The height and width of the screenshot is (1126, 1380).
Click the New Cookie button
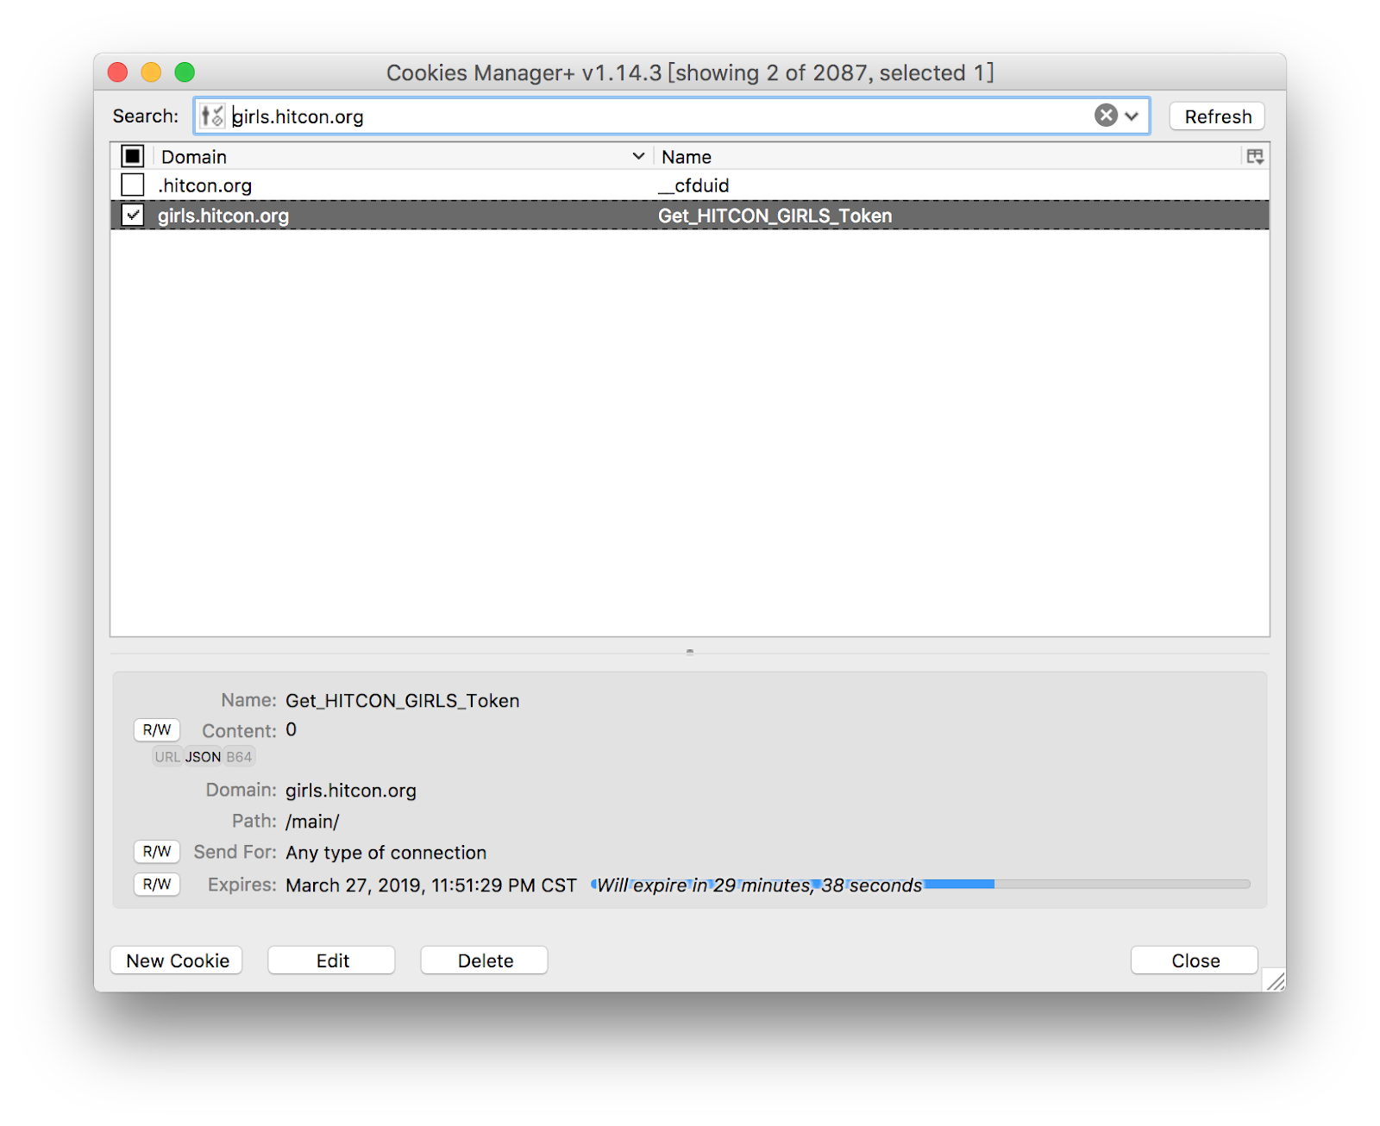point(177,960)
